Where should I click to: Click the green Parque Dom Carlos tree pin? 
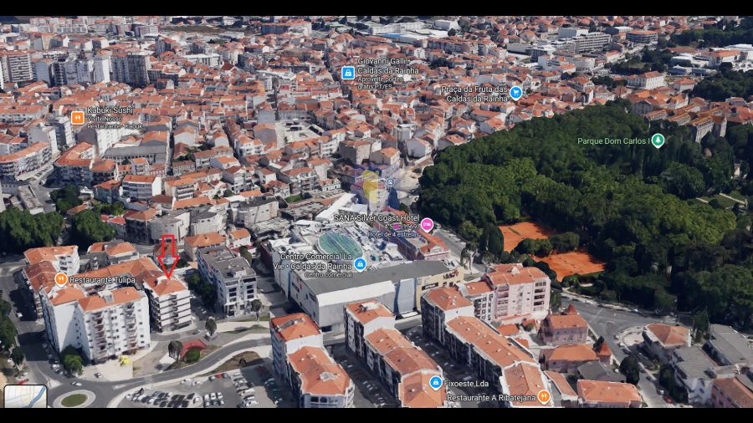pyautogui.click(x=658, y=140)
